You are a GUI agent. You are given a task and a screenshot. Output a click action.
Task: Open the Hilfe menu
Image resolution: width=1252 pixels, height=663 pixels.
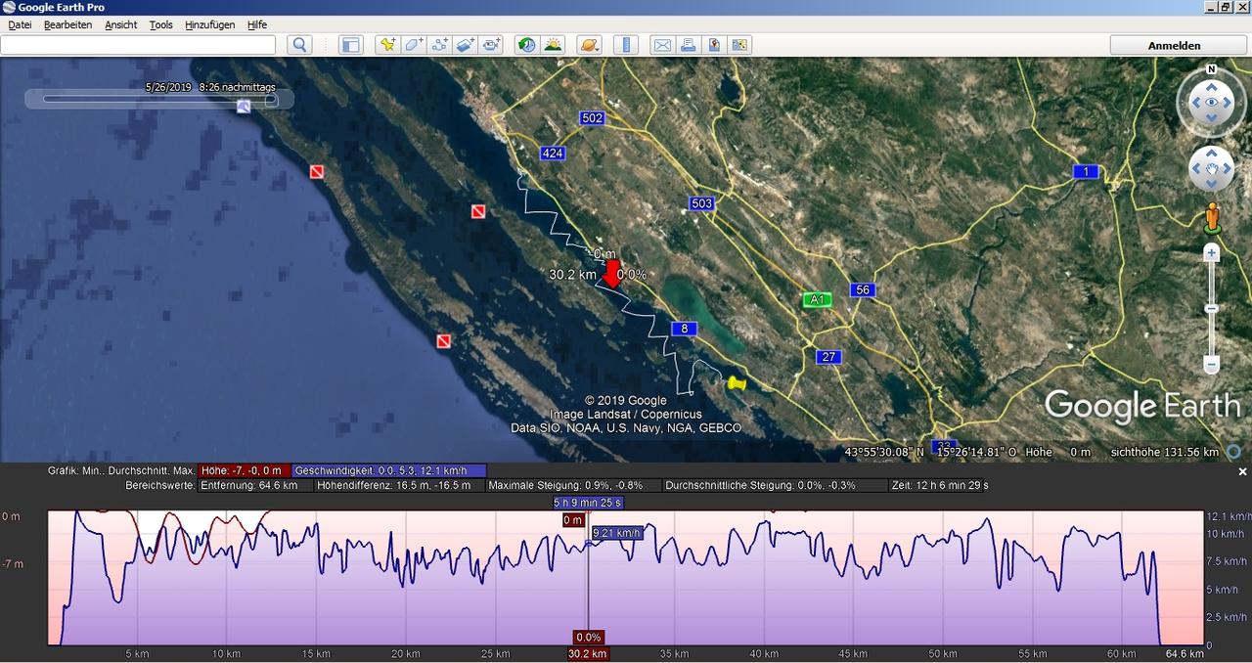pos(257,24)
